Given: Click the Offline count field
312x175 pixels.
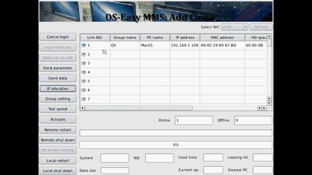Looking at the screenshot, I should pyautogui.click(x=253, y=121).
